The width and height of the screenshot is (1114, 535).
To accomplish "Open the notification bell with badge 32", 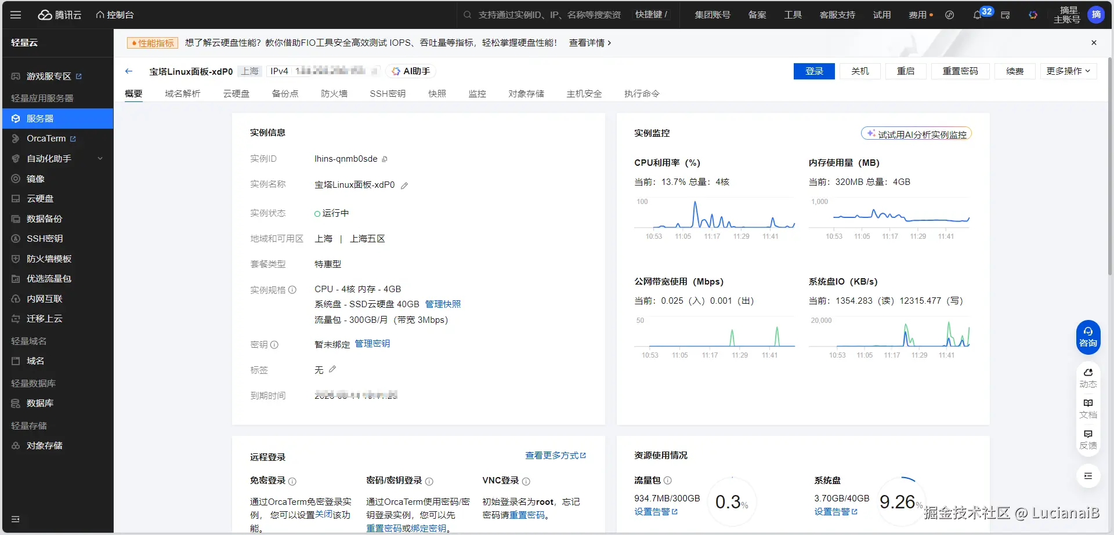I will [978, 15].
